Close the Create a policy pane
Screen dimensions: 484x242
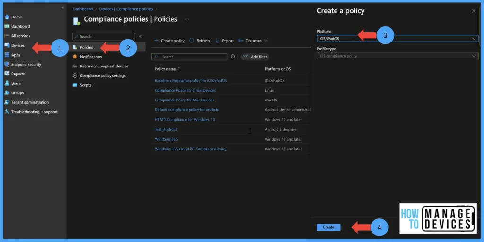474,11
